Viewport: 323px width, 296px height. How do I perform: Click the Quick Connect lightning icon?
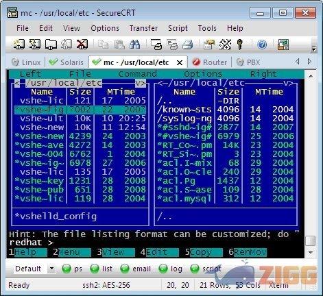coord(35,44)
